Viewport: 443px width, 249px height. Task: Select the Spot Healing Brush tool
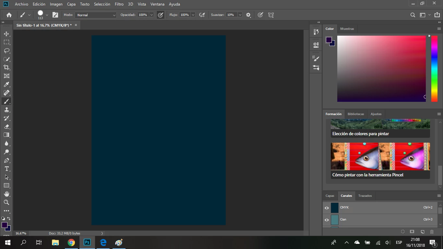pos(6,93)
